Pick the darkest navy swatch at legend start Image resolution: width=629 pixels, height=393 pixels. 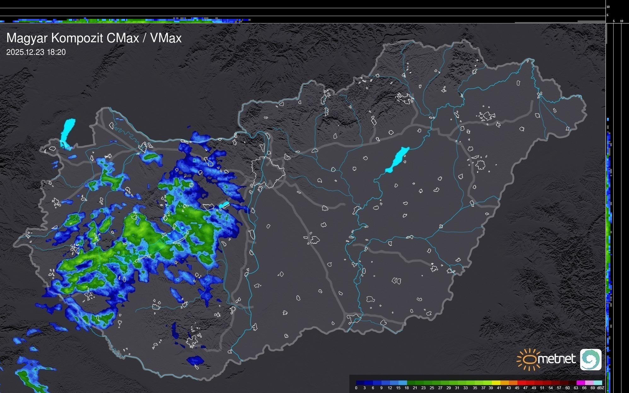360,383
